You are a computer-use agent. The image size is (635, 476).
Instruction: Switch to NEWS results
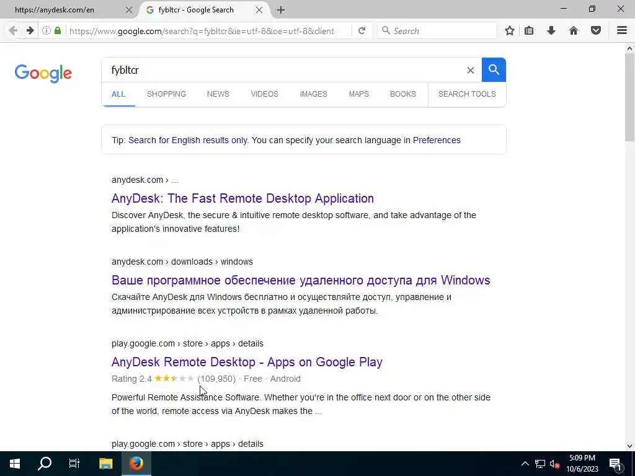point(218,94)
